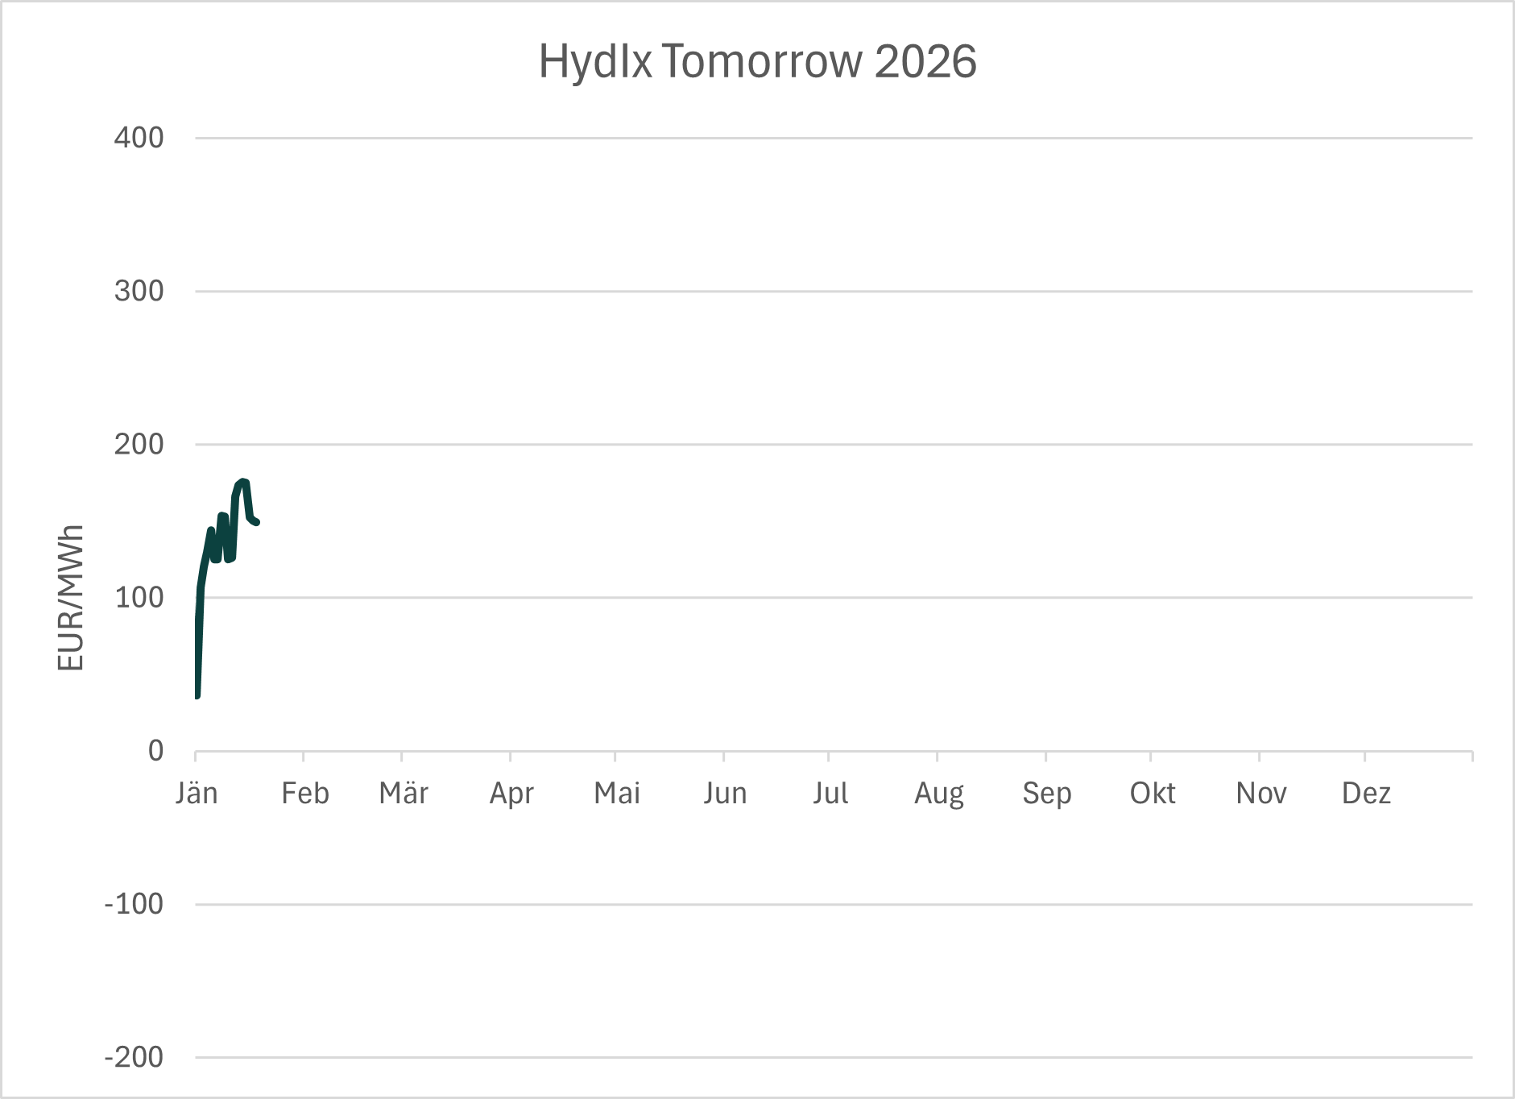
Task: Select the Mär month label
Action: click(403, 794)
